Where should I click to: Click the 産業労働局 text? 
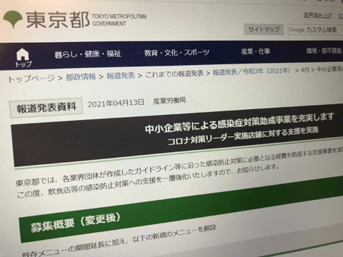tap(169, 101)
